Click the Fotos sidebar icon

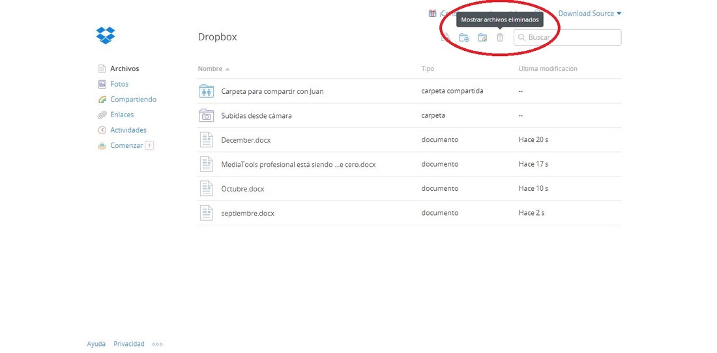click(x=102, y=84)
